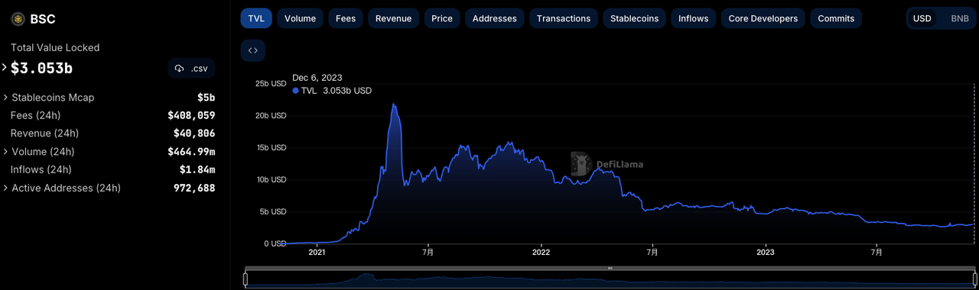979x290 pixels.
Task: Click the BSC title text
Action: (43, 19)
